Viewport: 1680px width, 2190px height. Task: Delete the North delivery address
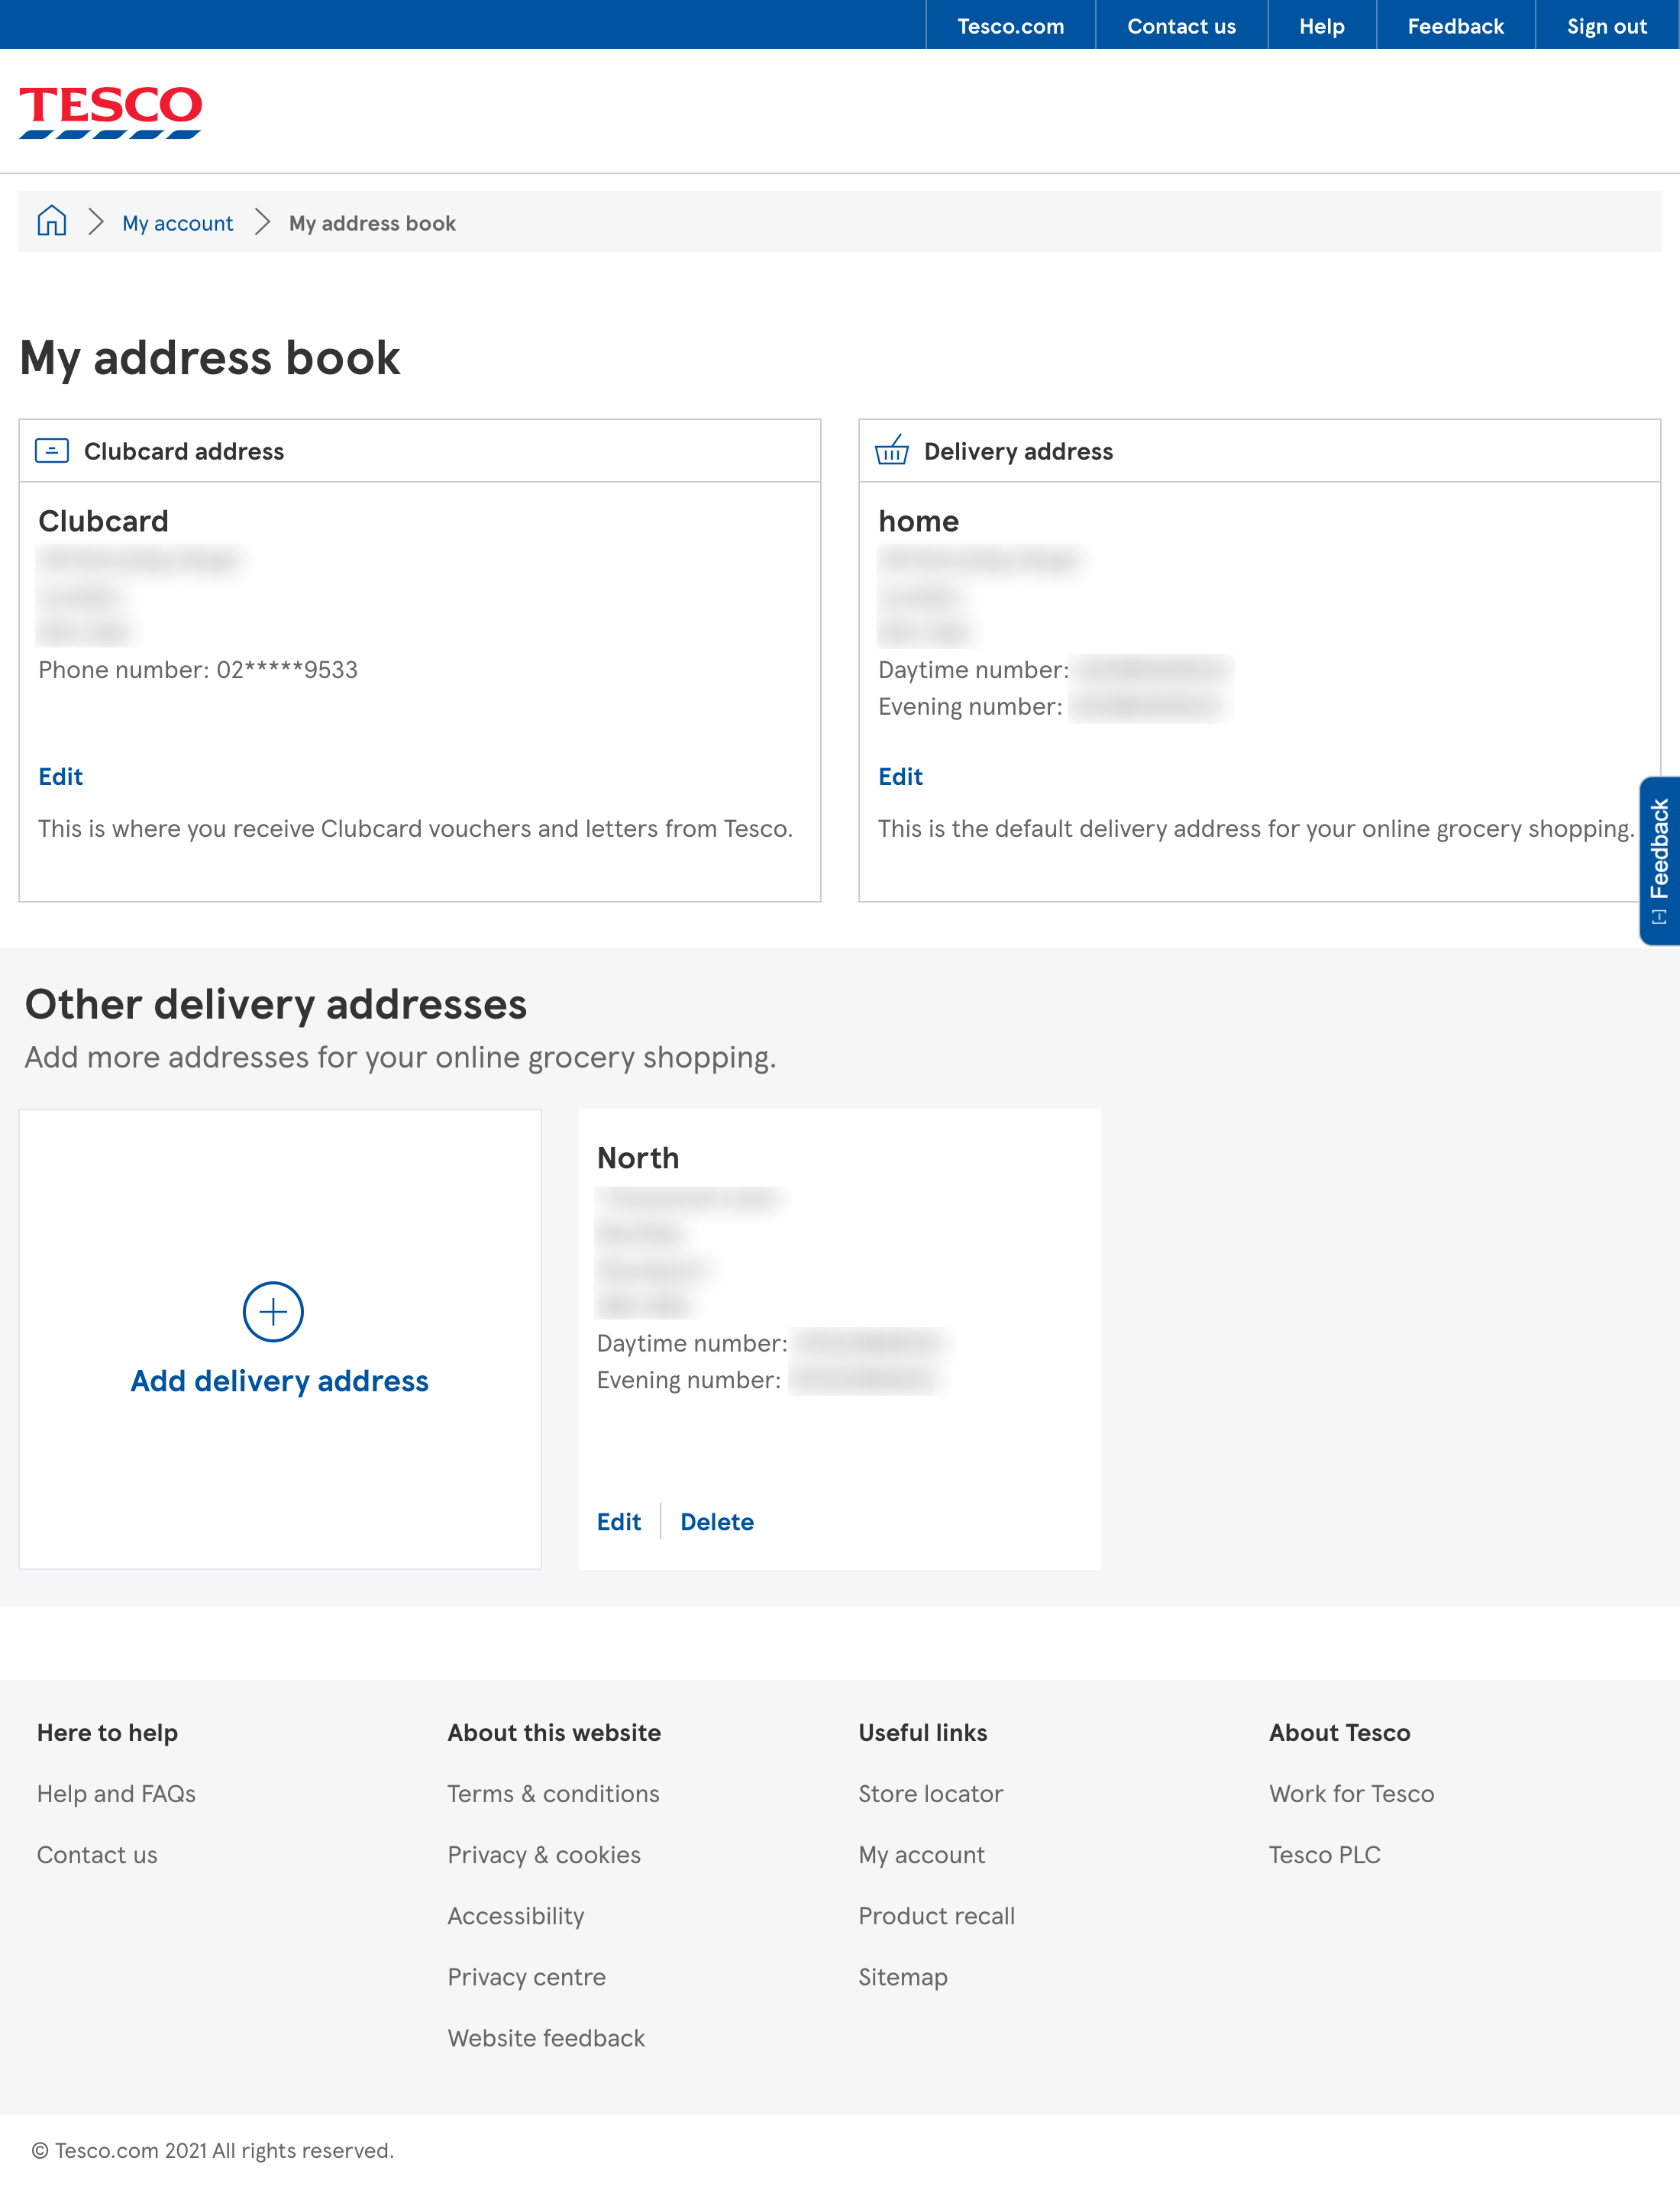717,1521
